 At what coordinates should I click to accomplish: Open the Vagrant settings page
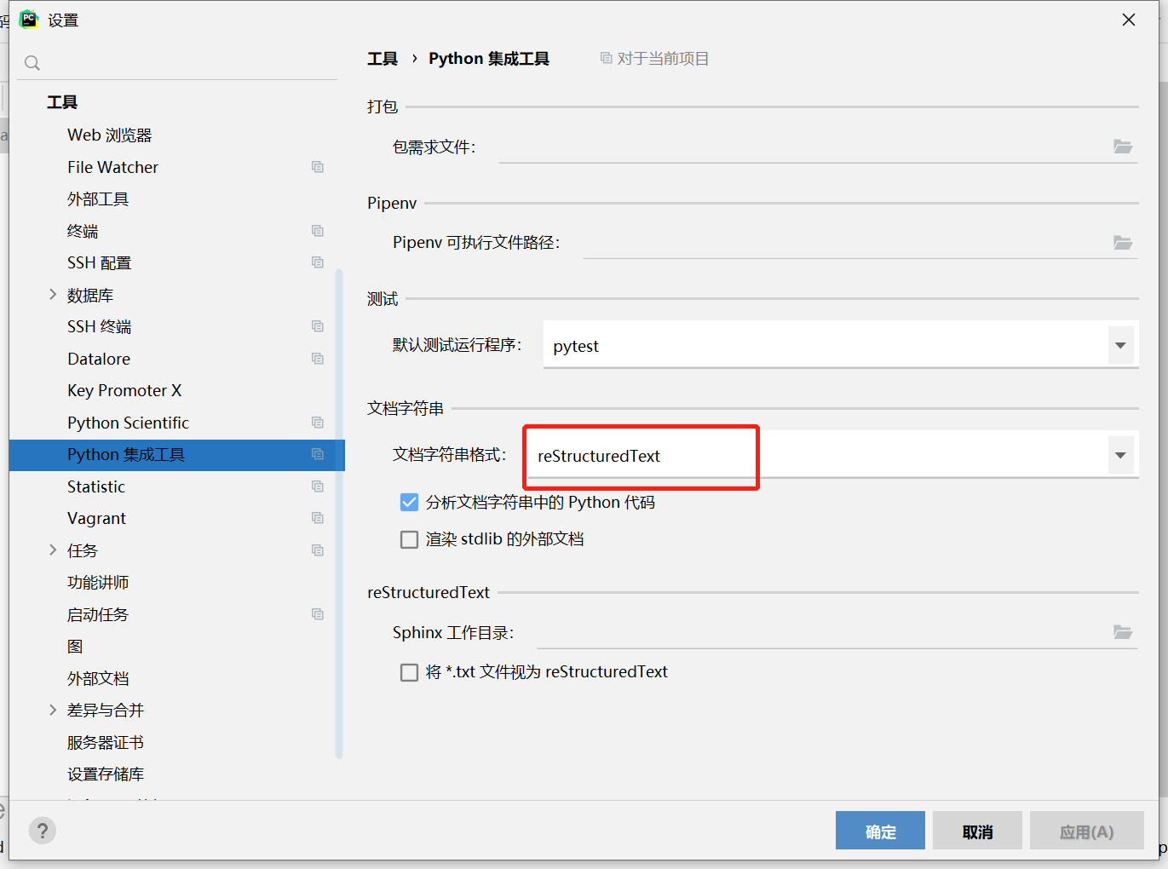(x=97, y=518)
